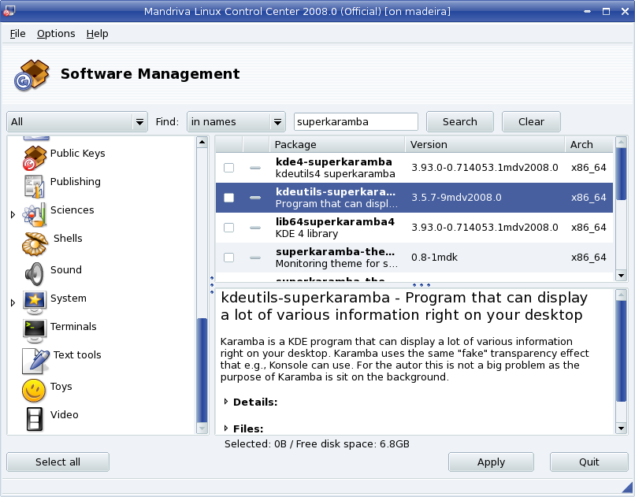This screenshot has height=497, width=635.
Task: Click the Shells seashell icon
Action: coord(35,243)
